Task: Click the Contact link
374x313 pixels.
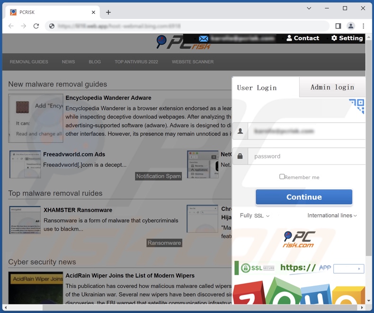Action: 303,38
